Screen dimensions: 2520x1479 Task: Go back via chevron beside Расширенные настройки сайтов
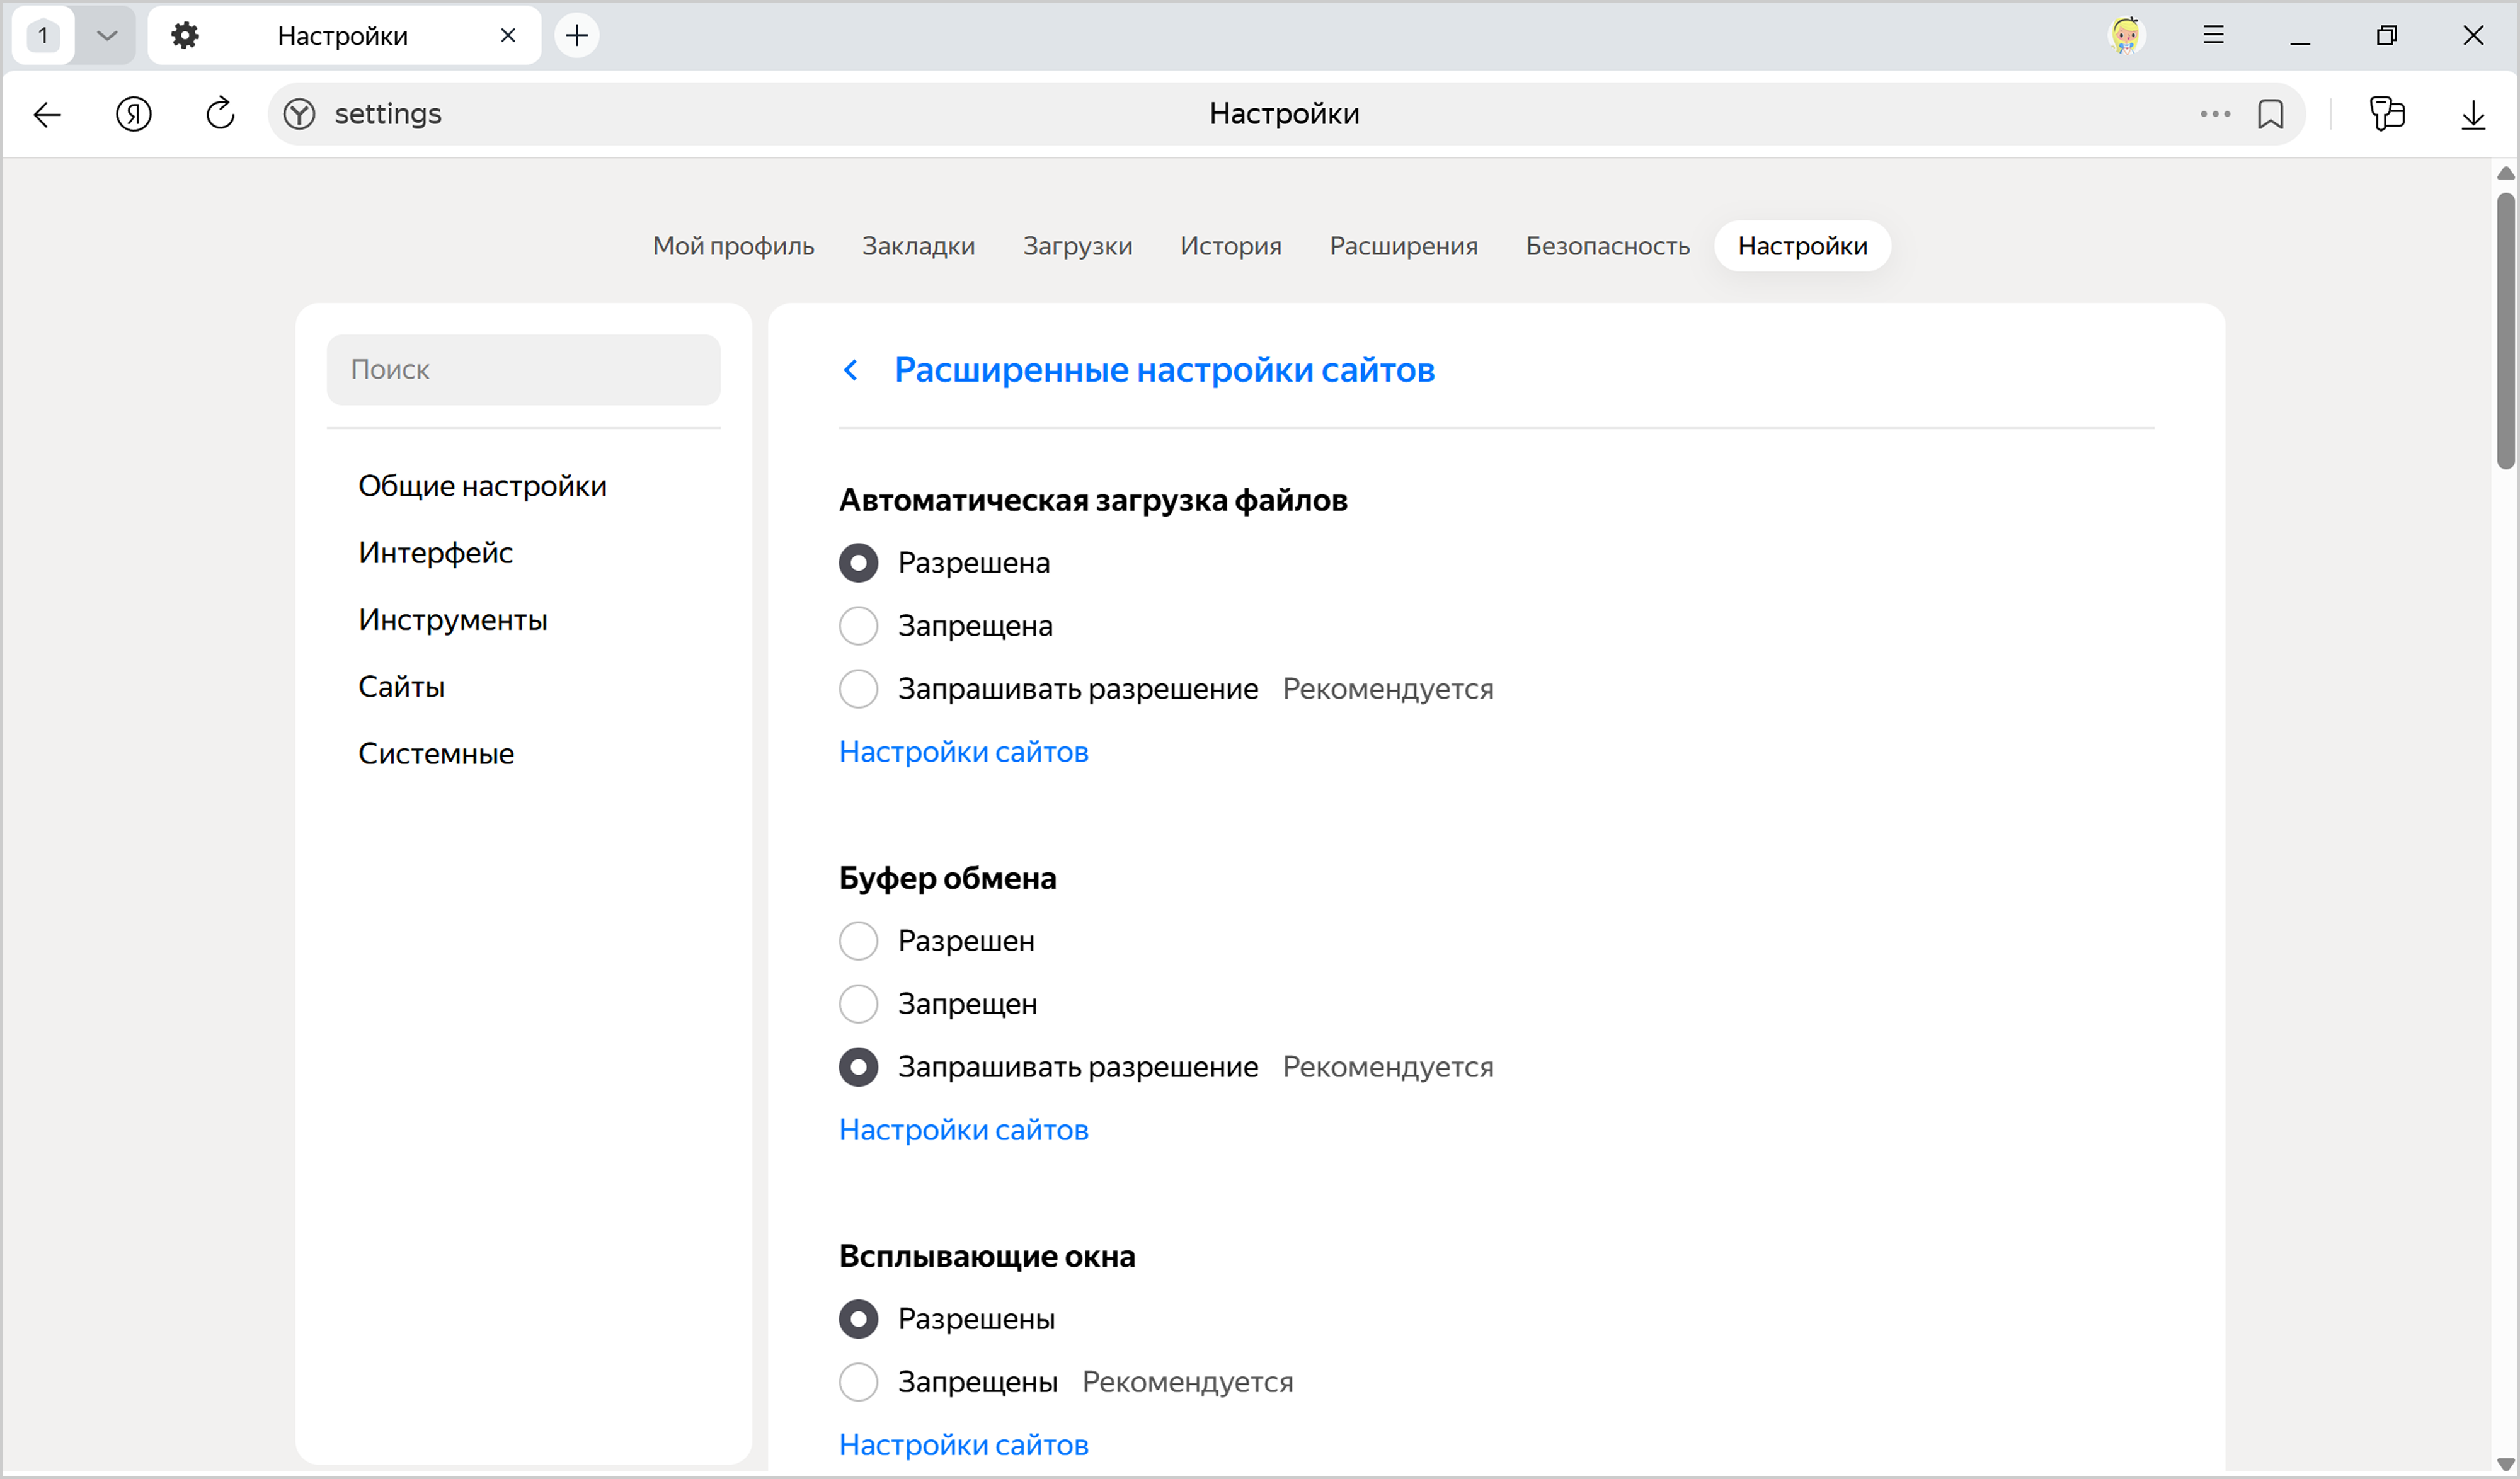[x=851, y=370]
